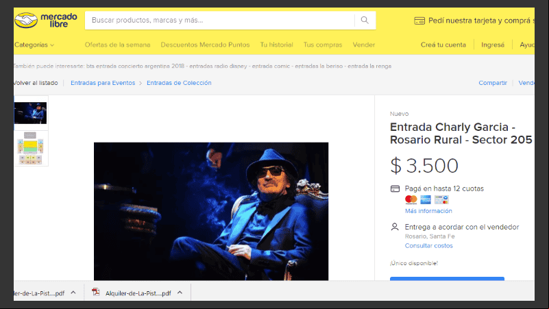
Task: Click the search magnifier icon
Action: [365, 21]
